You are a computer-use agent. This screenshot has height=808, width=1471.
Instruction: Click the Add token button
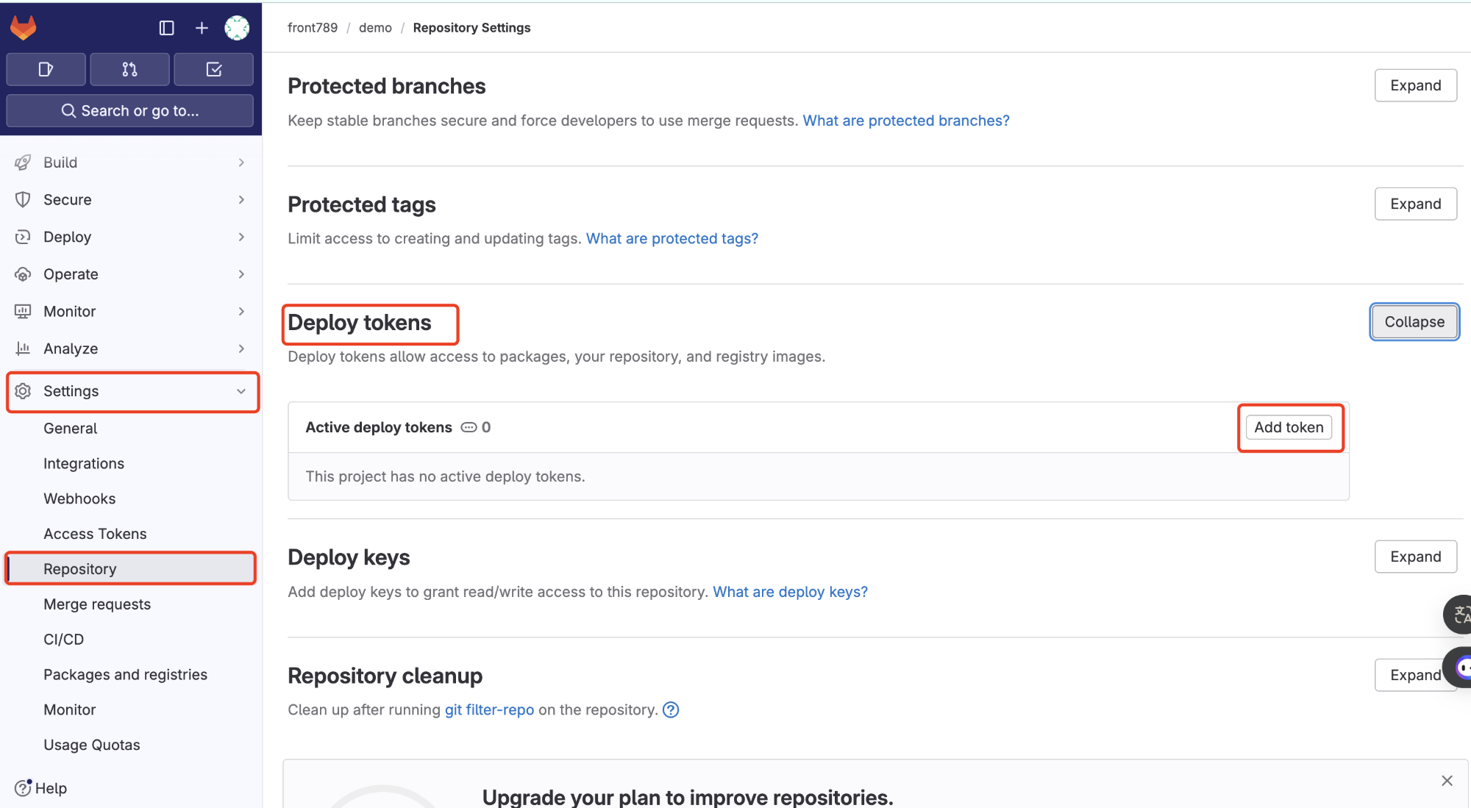[x=1289, y=427]
